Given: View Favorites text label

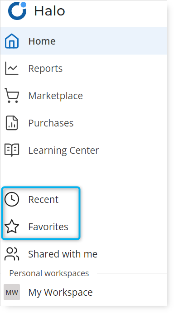Looking at the screenshot, I should 48,227.
